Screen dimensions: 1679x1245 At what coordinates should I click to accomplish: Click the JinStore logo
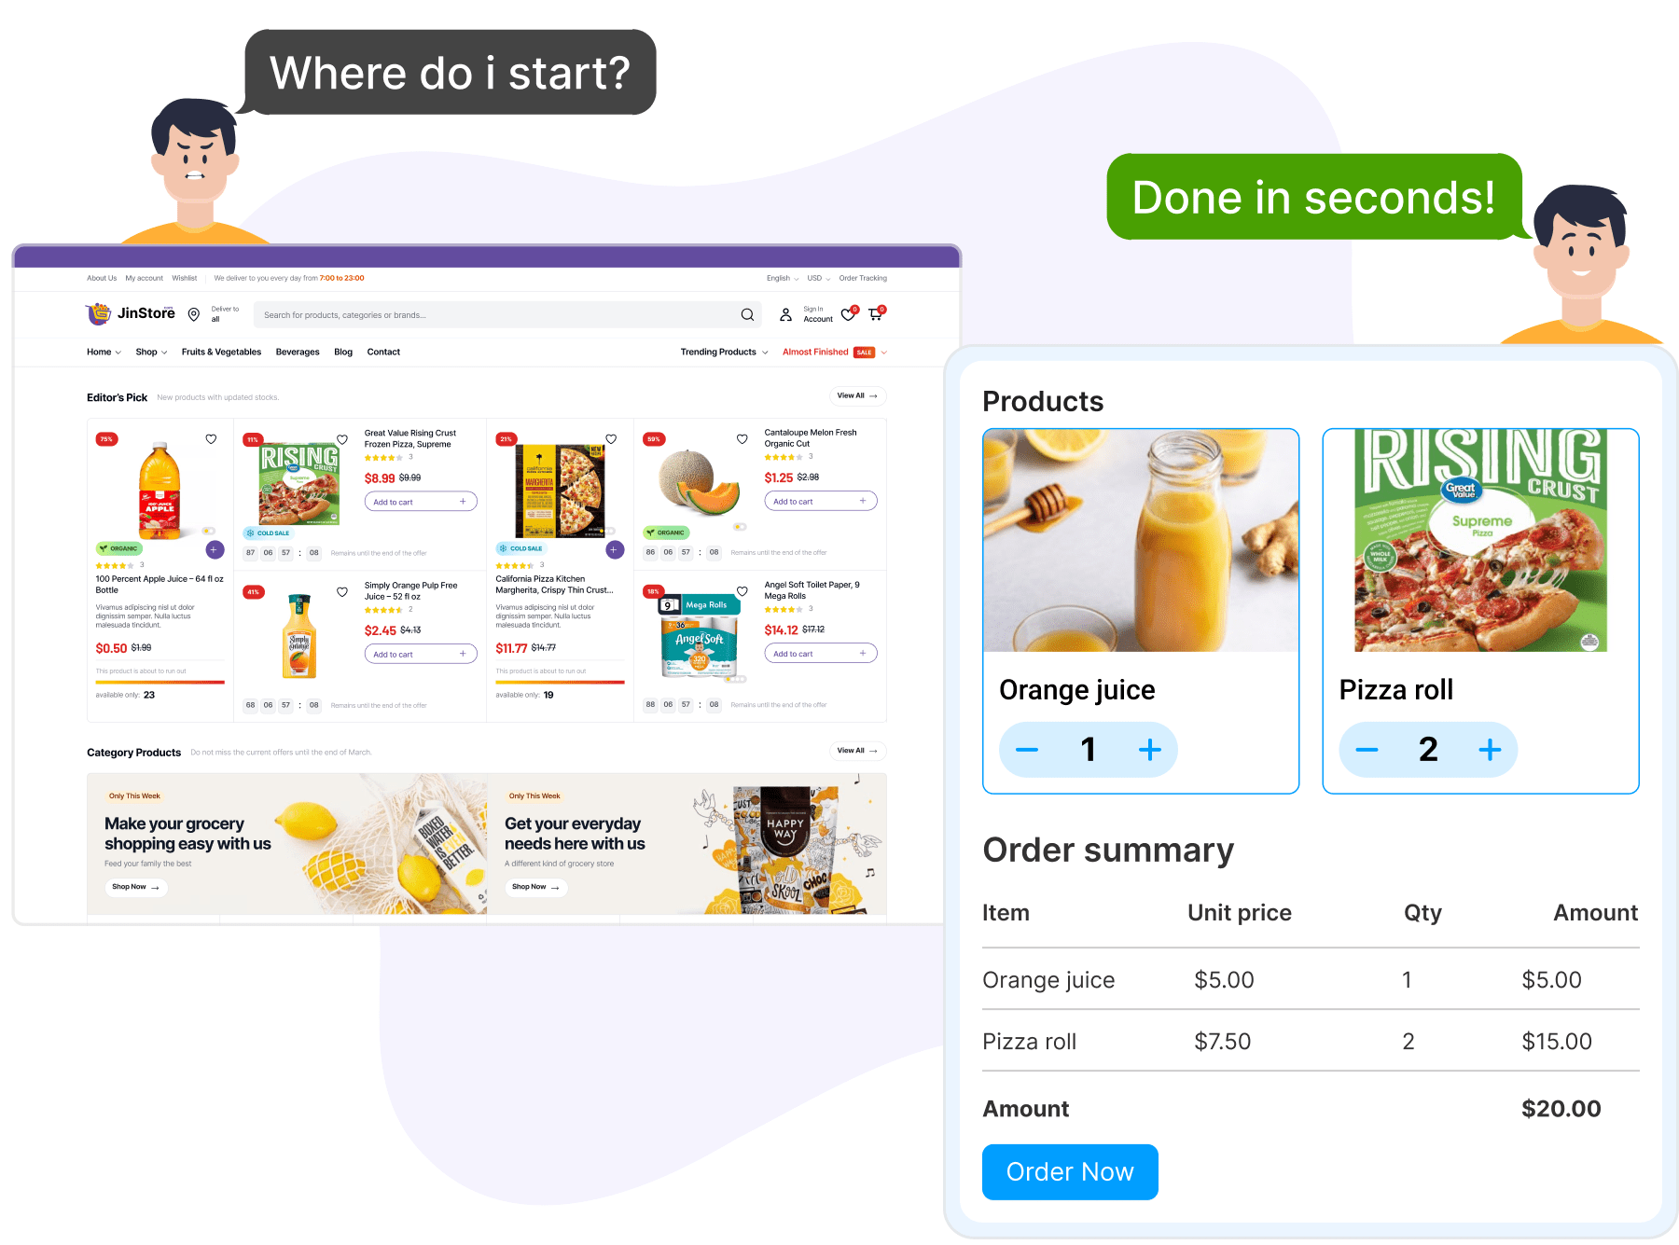[131, 313]
